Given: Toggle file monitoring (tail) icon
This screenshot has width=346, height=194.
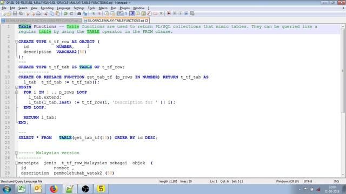Looking at the screenshot, I should click(x=161, y=13).
